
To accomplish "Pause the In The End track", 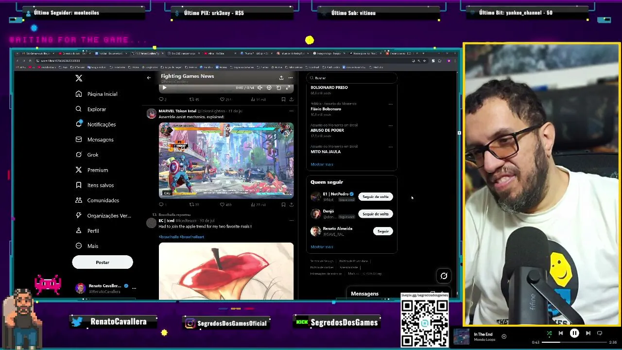I will click(x=574, y=333).
